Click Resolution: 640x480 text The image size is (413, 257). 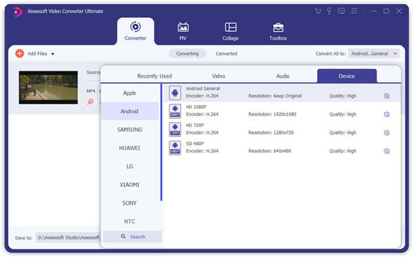click(x=270, y=151)
